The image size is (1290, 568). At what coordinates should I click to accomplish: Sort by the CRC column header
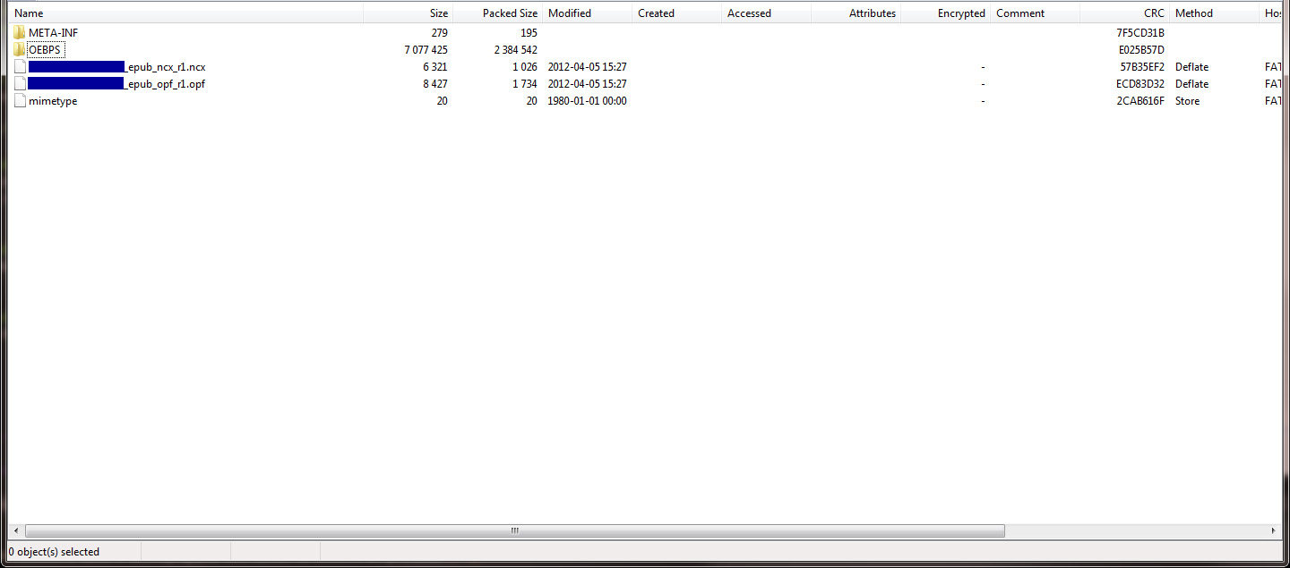click(1125, 13)
